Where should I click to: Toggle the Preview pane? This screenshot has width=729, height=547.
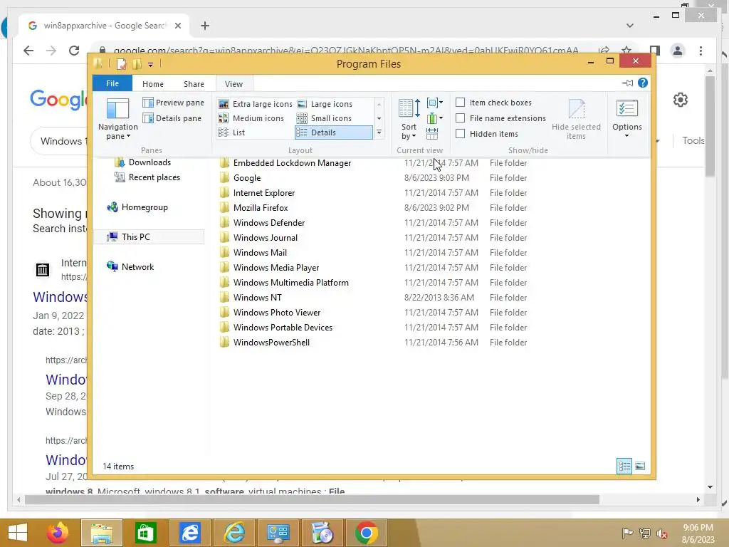tap(174, 103)
